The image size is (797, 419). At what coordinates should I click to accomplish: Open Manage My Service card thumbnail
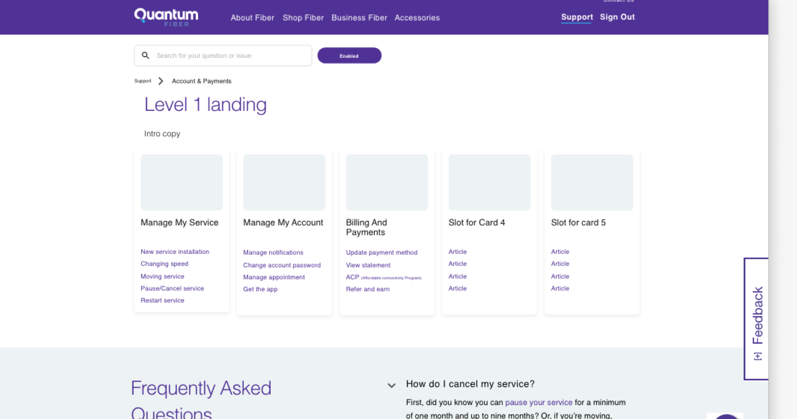click(x=182, y=182)
